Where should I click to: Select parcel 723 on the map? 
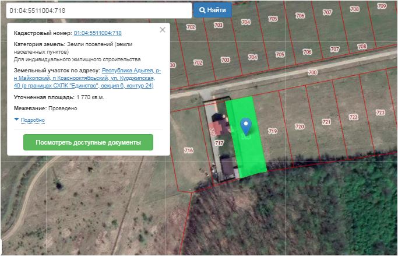380,113
